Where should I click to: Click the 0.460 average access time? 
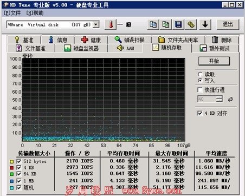(124, 161)
